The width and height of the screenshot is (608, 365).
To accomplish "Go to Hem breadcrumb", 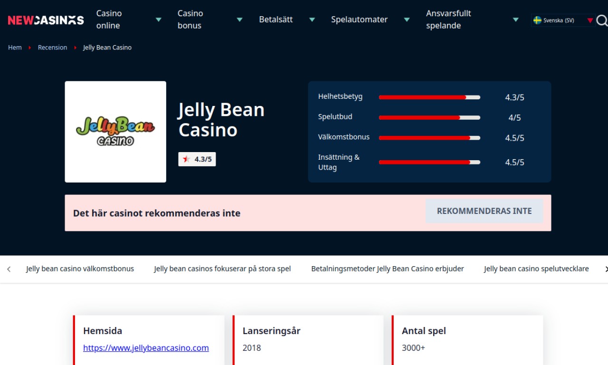I will [15, 48].
